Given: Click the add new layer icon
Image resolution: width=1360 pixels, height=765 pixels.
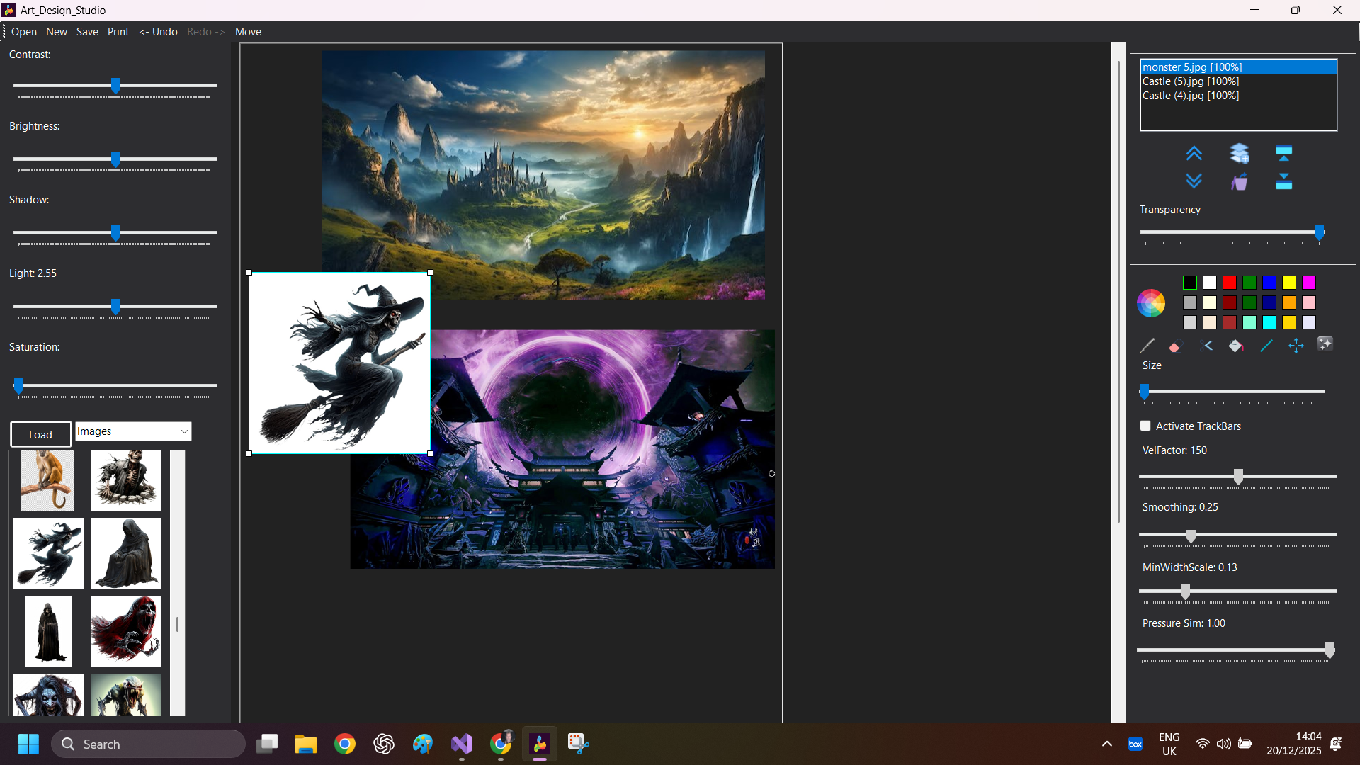Looking at the screenshot, I should [1240, 153].
